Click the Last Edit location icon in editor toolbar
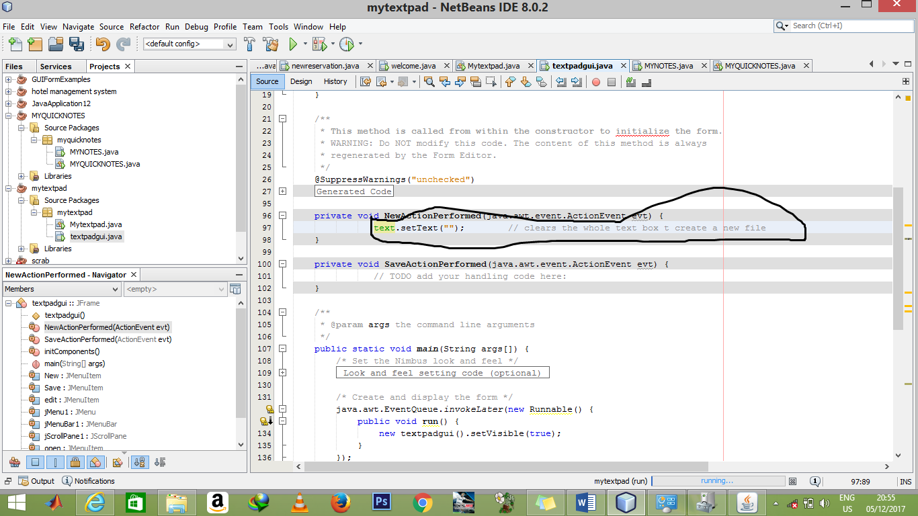 click(x=366, y=82)
